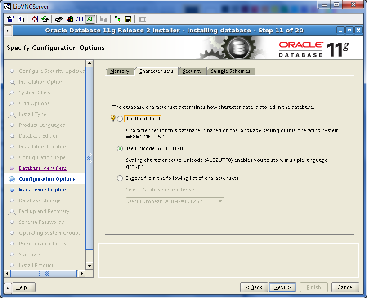Viewport: 367px width, 298px height.
Task: Click the Database Edition step text
Action: pyautogui.click(x=39, y=136)
